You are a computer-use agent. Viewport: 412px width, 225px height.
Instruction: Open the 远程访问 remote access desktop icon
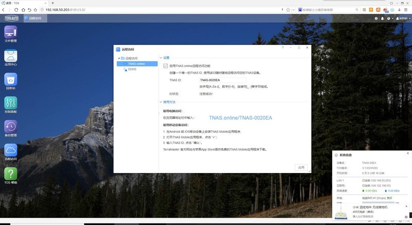pos(10,152)
